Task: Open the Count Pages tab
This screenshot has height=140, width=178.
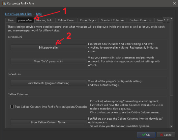Action: pyautogui.click(x=88, y=20)
